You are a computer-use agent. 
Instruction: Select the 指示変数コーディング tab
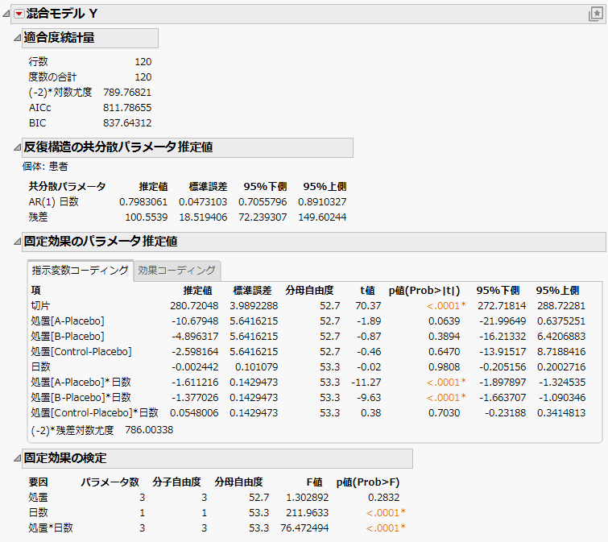tap(80, 271)
